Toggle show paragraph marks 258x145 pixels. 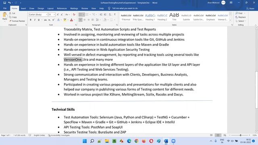click(x=115, y=14)
